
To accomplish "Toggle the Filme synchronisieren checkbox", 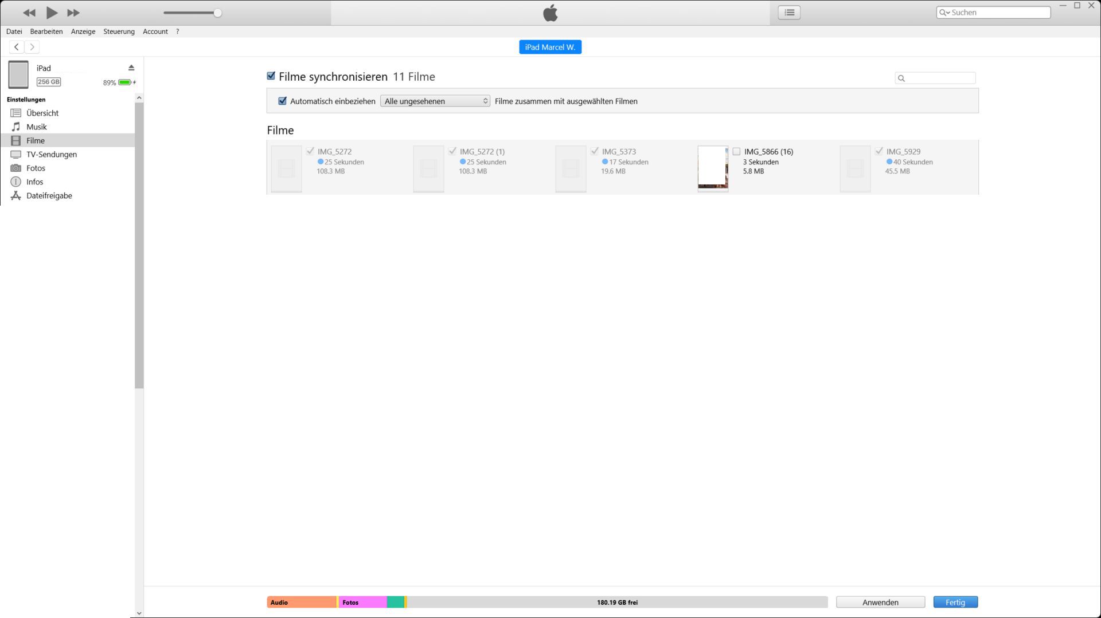I will click(271, 76).
